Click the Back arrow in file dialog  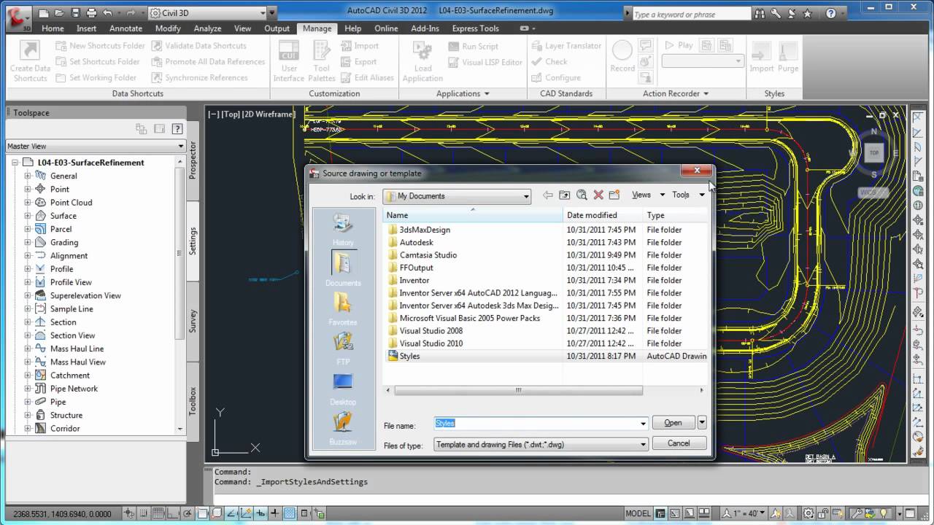(547, 195)
